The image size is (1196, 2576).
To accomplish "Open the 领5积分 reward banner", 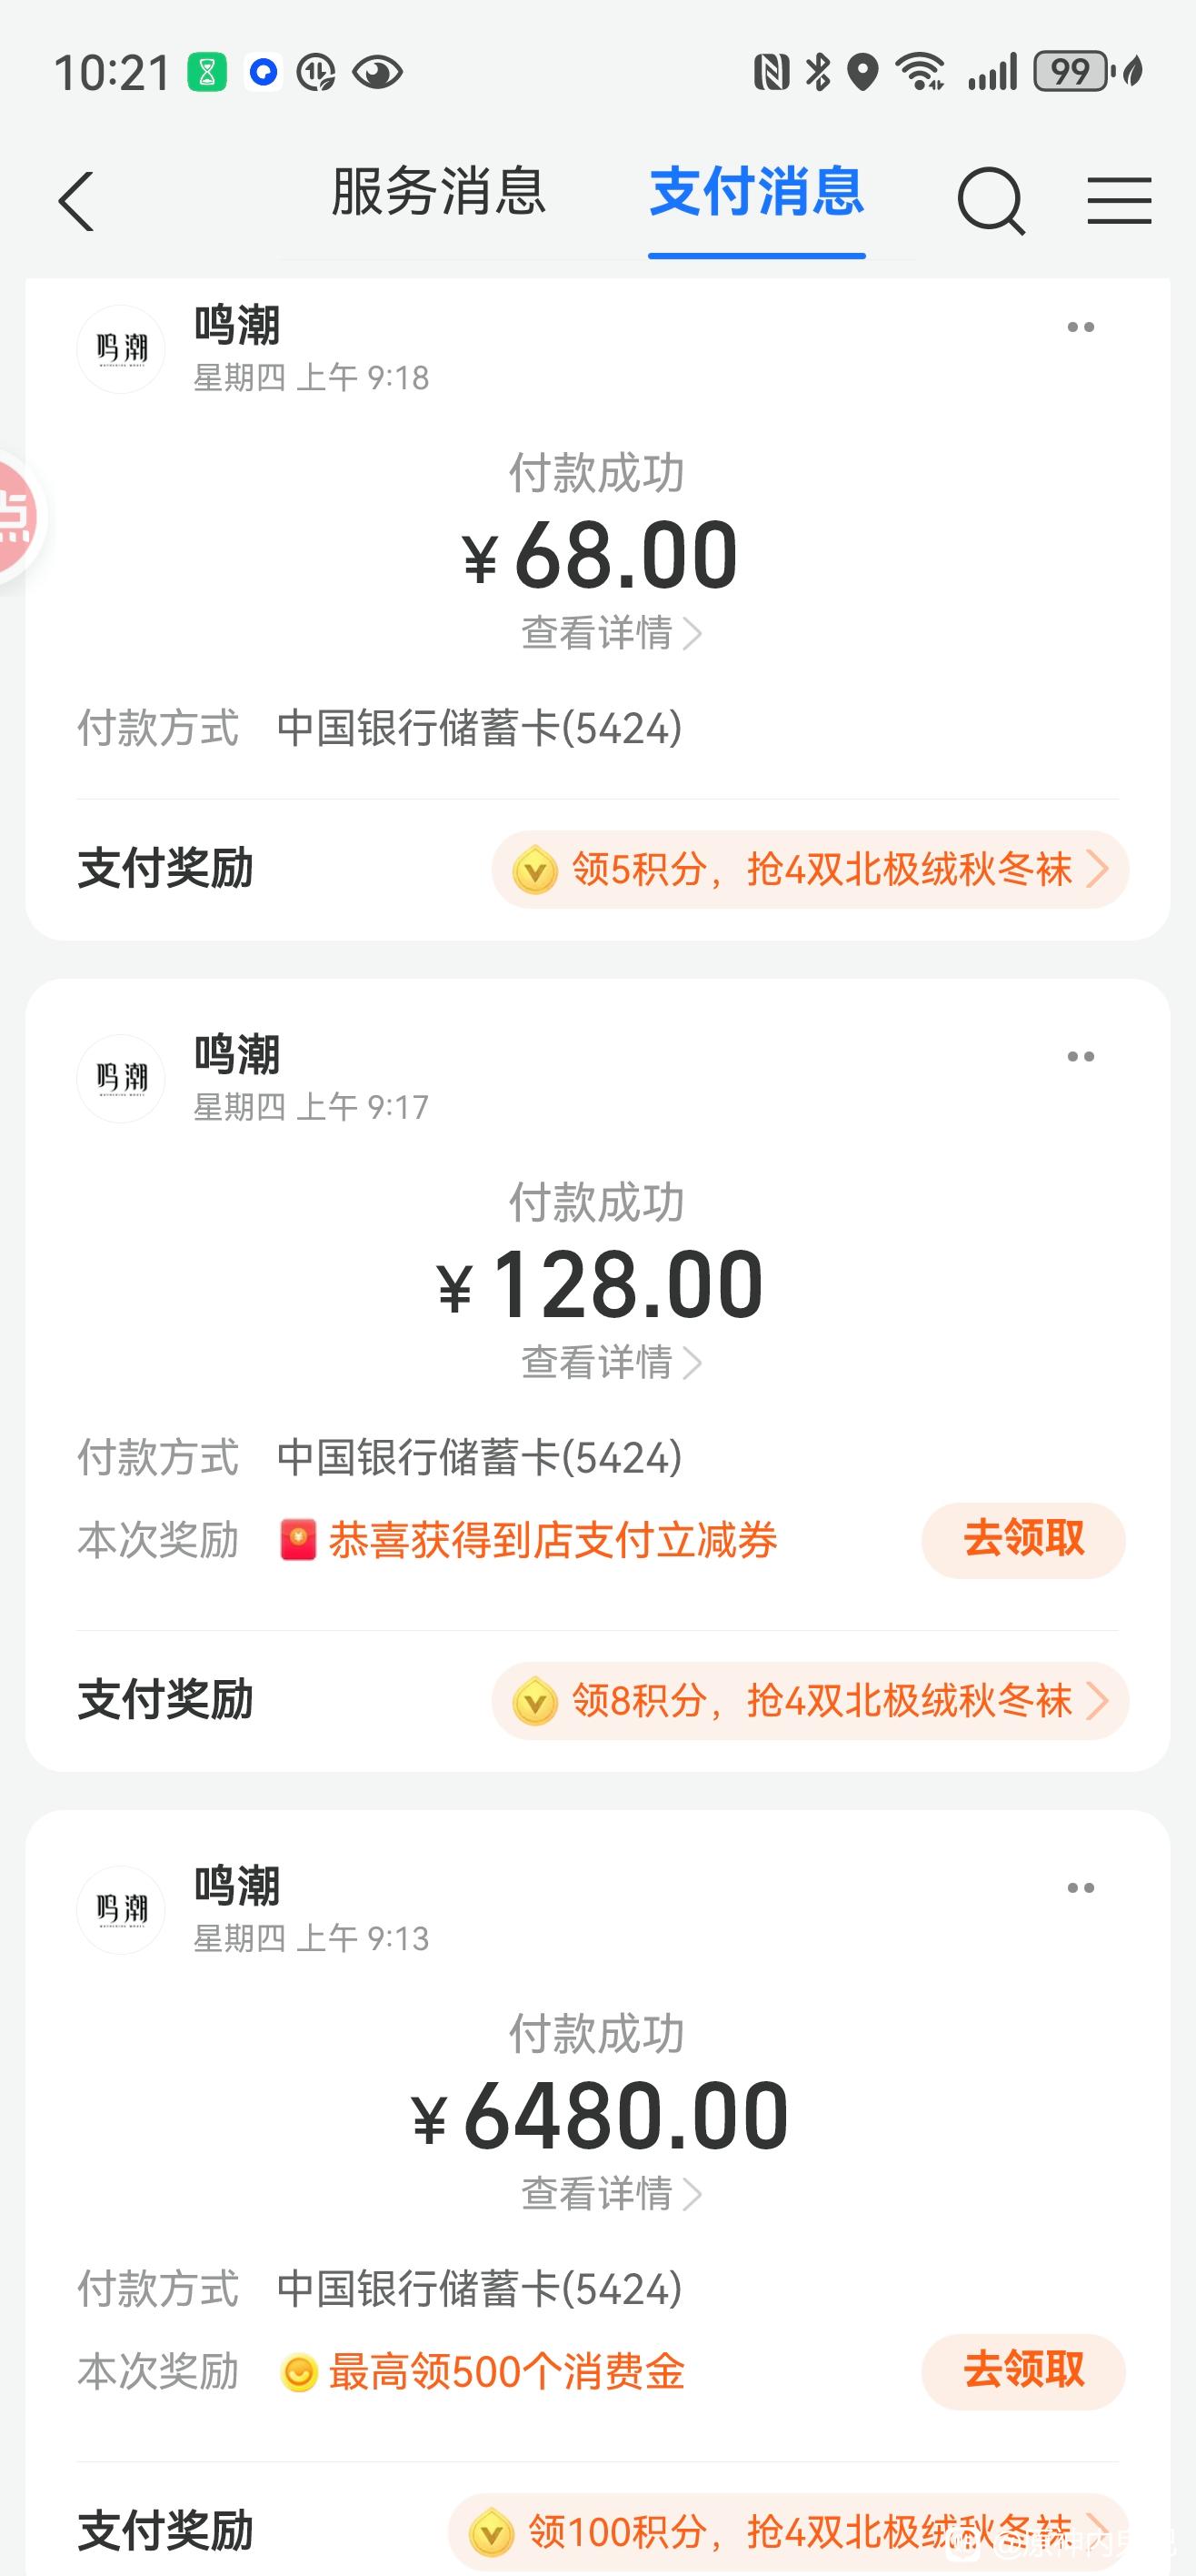I will (810, 869).
